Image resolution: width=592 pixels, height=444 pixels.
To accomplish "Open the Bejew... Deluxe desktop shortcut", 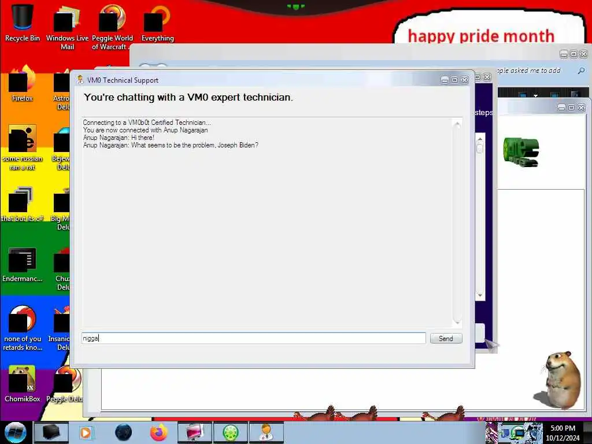I will click(x=62, y=148).
